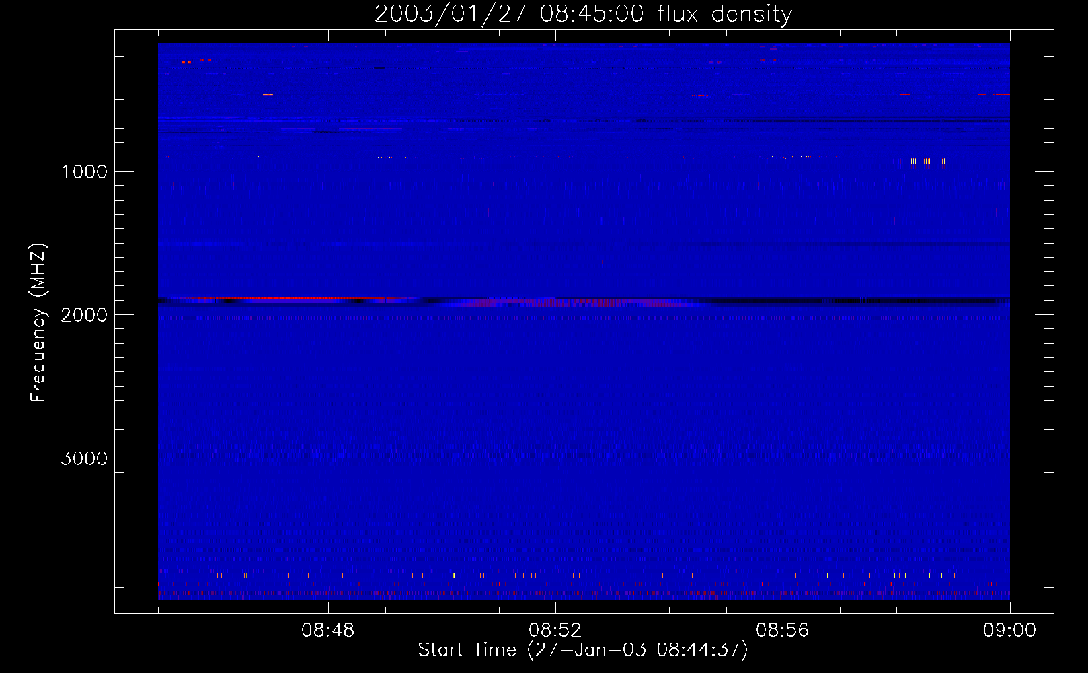
Task: Click the 3000 frequency tick label
Action: tap(84, 458)
